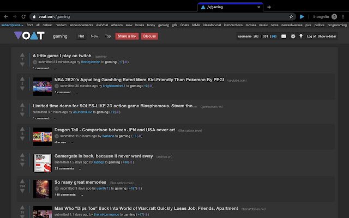View site info via lock icon
This screenshot has width=349, height=218.
click(x=34, y=17)
